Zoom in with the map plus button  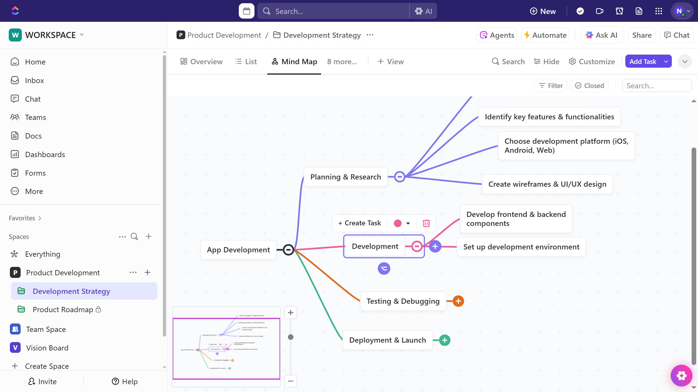pyautogui.click(x=290, y=313)
